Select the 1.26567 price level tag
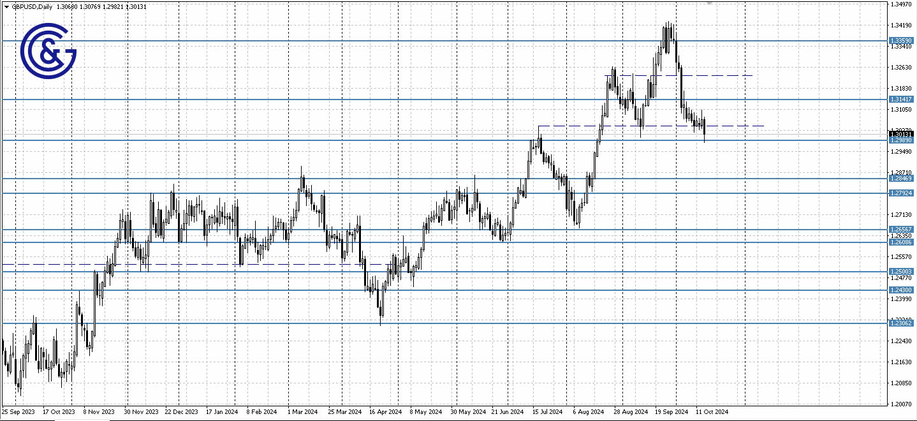This screenshot has height=421, width=917. coord(902,229)
